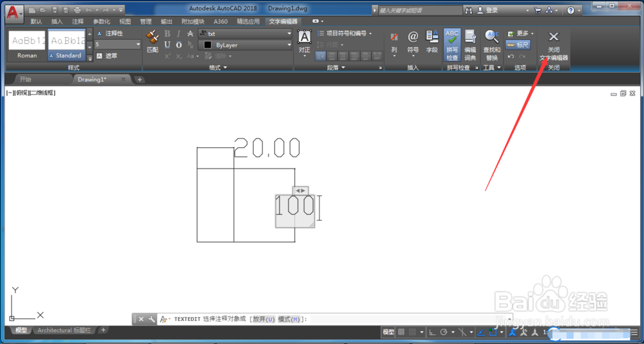Click the Plot printer quick-access icon
Viewport: 644px width, 344px height.
tap(77, 10)
